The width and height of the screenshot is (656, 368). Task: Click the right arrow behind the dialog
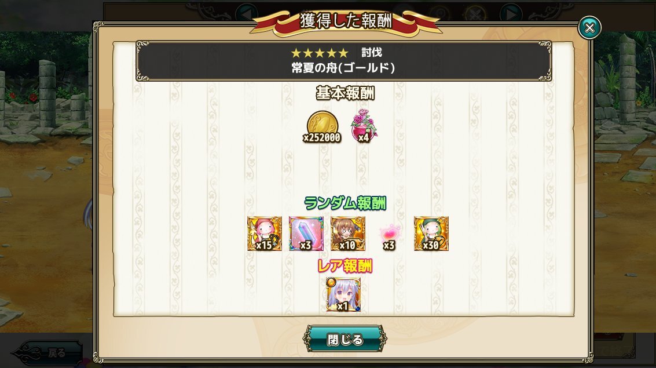tap(511, 14)
